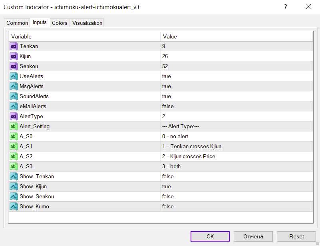The image size is (320, 246).
Task: Go to the Common tab
Action: coord(17,23)
